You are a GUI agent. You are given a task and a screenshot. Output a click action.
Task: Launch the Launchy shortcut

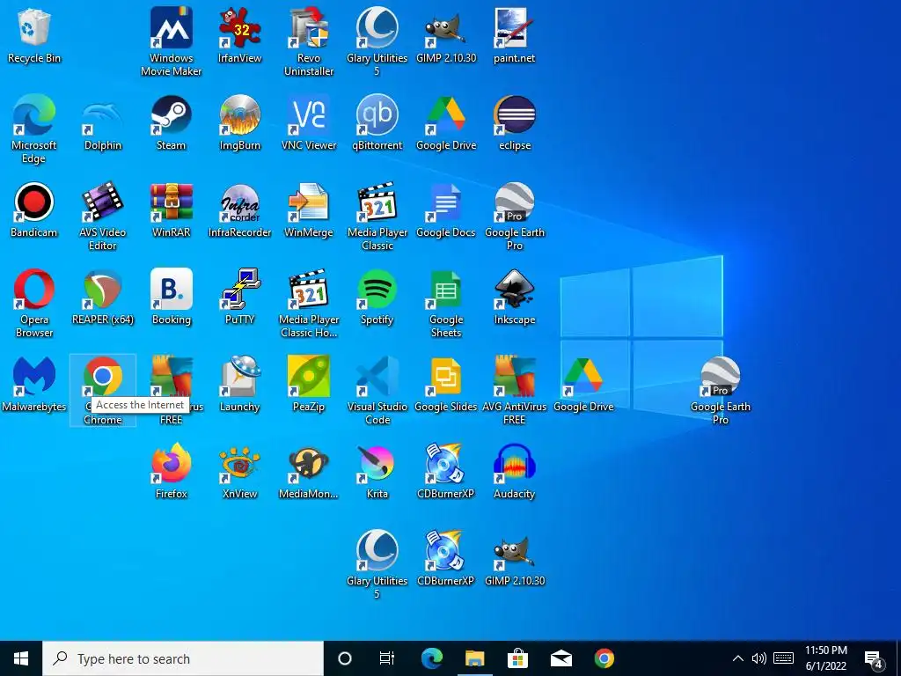point(239,384)
